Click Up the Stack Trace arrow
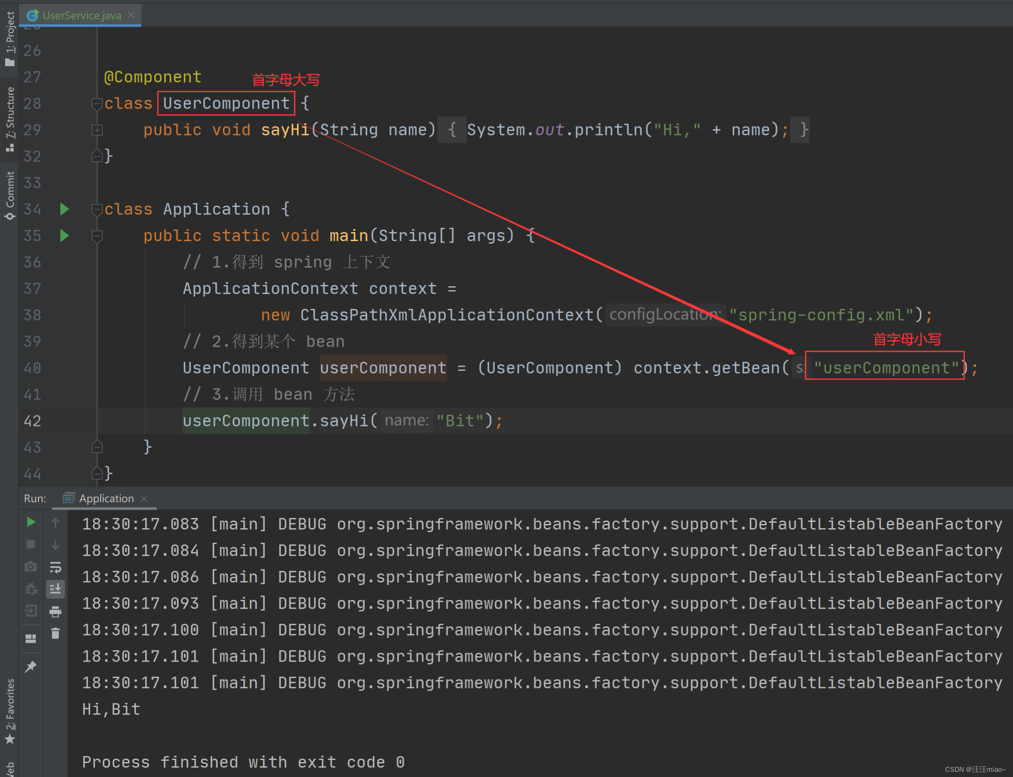Image resolution: width=1013 pixels, height=777 pixels. [x=55, y=523]
